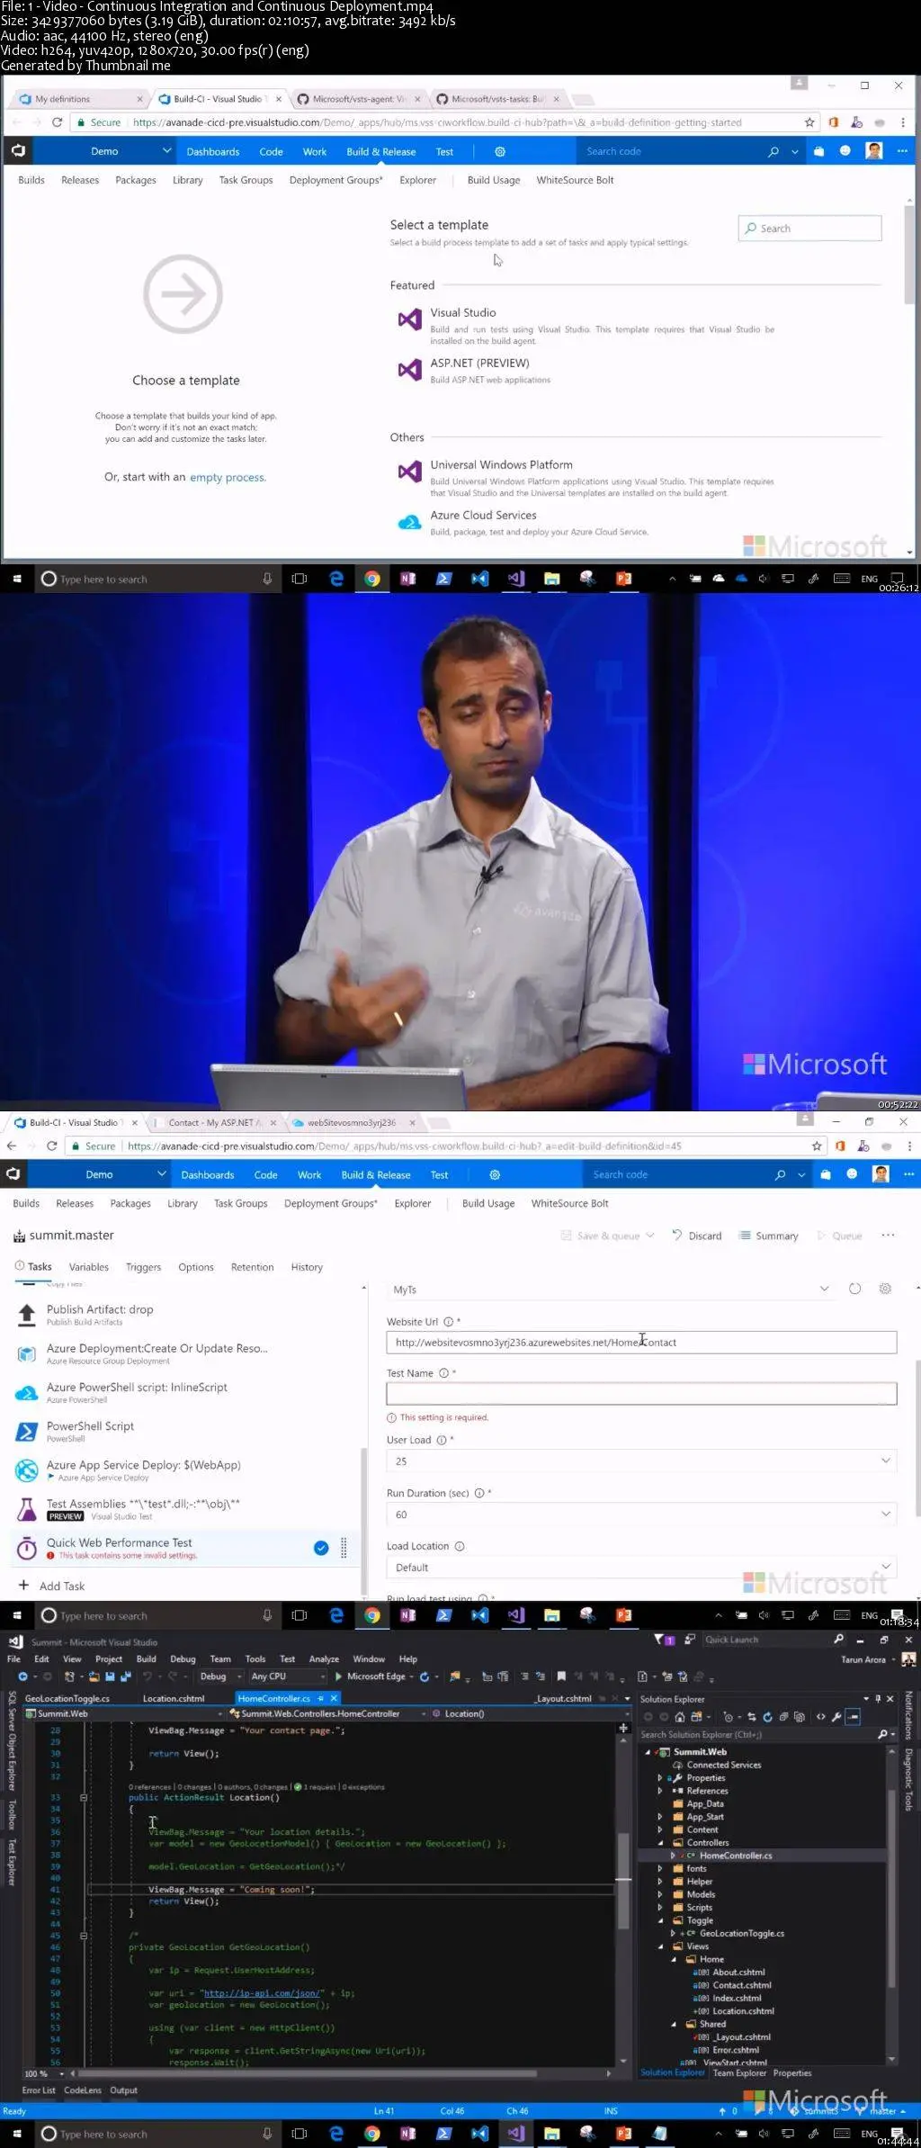The width and height of the screenshot is (921, 2148).
Task: Click the Discard button
Action: pos(697,1236)
